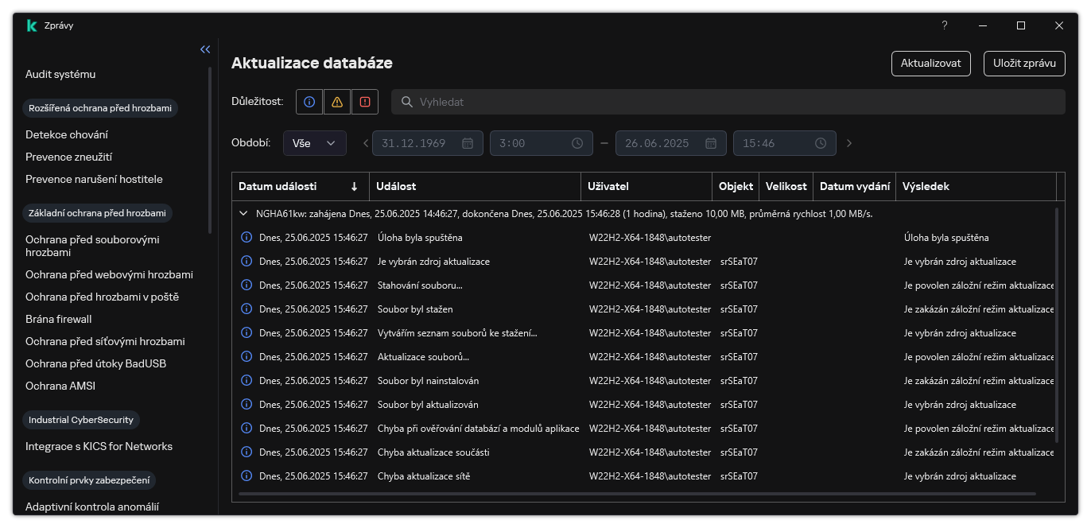The width and height of the screenshot is (1091, 528).
Task: Click the previous period left arrow
Action: pos(366,143)
